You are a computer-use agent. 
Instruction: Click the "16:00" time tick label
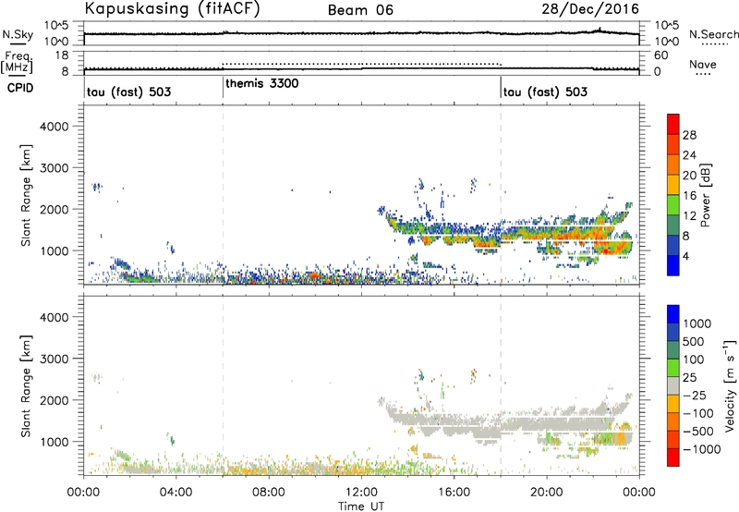454,493
